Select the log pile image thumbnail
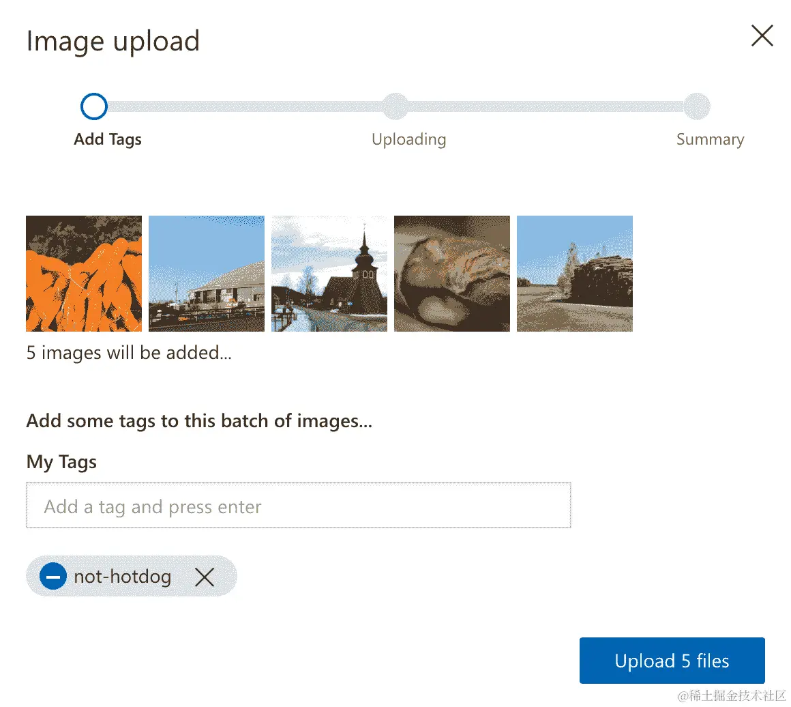This screenshot has height=707, width=791. coord(575,274)
